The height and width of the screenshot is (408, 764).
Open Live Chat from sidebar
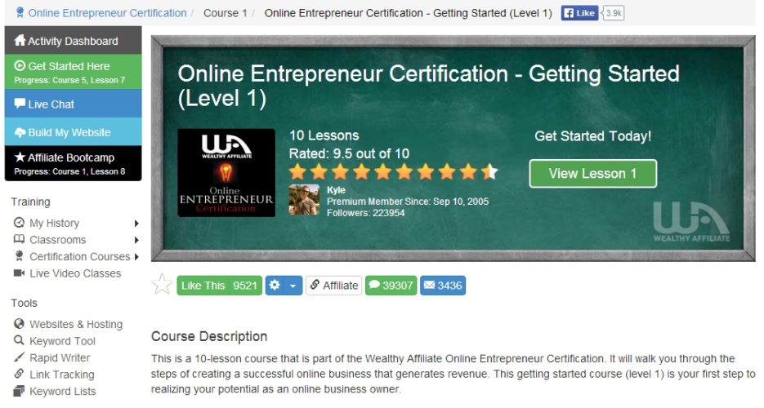pos(73,104)
